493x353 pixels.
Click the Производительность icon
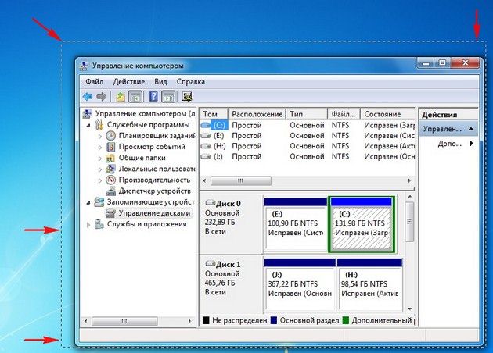click(110, 180)
